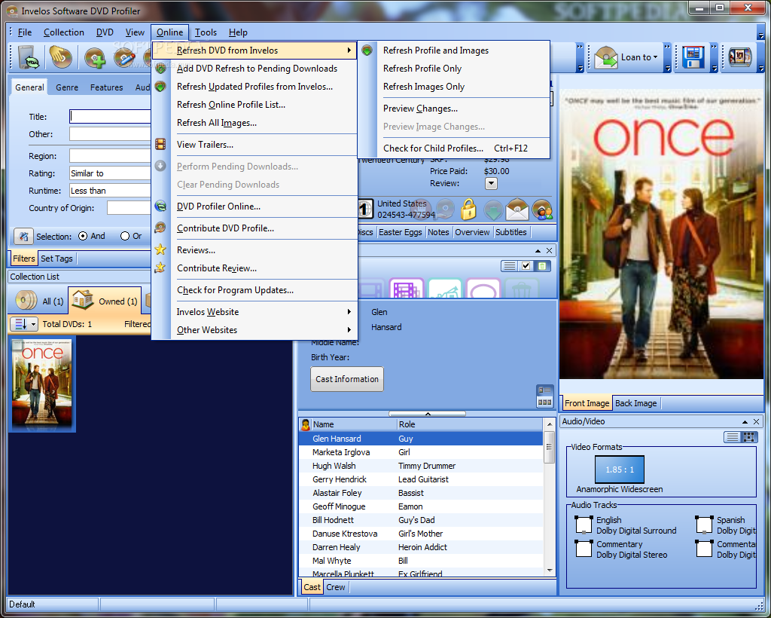Toggle the English Dolby Digital Surround audio box
Screen dimensions: 771x618
click(584, 525)
